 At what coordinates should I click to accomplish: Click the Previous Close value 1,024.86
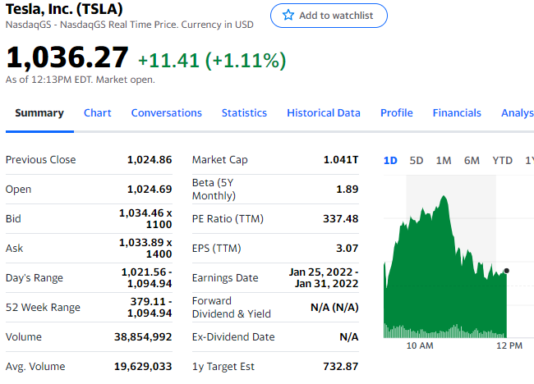tap(150, 160)
